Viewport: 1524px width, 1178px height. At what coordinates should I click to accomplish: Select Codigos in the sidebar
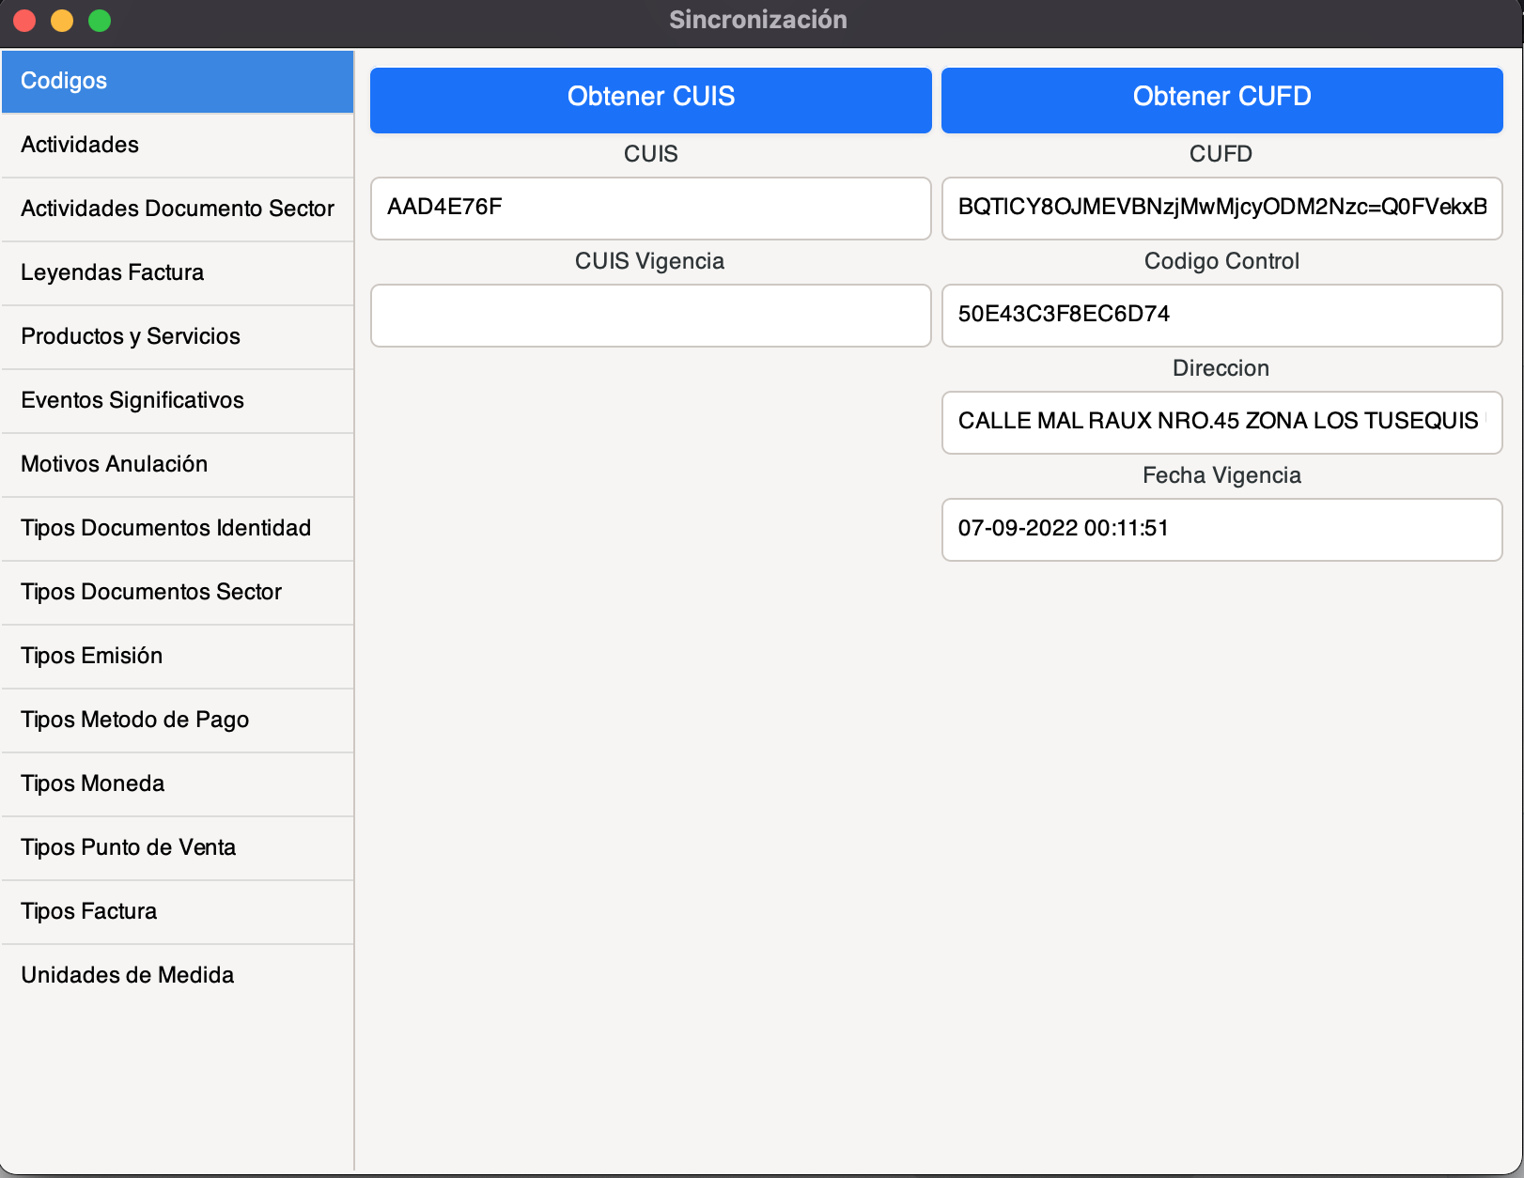click(177, 82)
